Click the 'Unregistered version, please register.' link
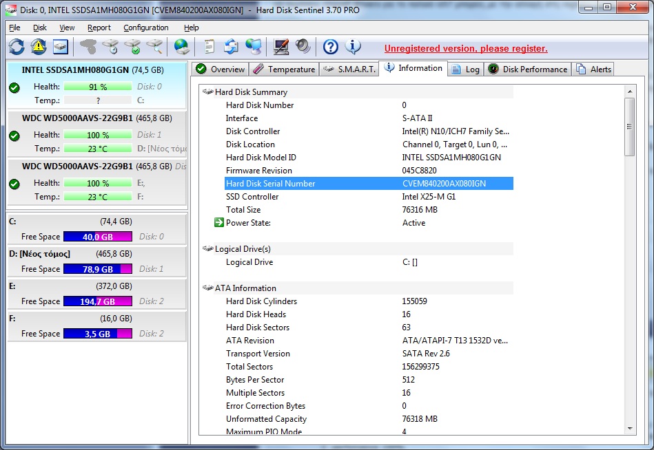The height and width of the screenshot is (450, 654). [466, 48]
